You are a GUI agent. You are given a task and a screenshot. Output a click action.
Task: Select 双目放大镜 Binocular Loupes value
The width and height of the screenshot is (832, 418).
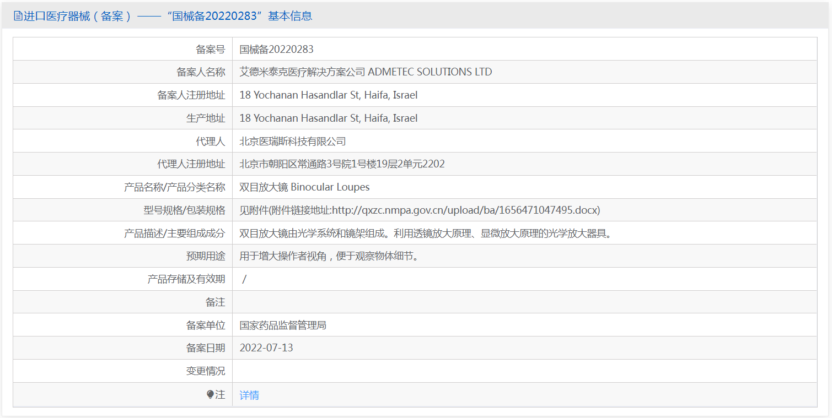304,187
